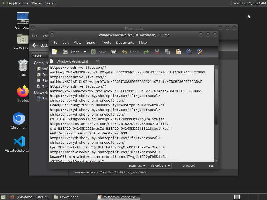The width and height of the screenshot is (267, 200).
Task: Click the Back button in Downloads window
Action: point(40,45)
